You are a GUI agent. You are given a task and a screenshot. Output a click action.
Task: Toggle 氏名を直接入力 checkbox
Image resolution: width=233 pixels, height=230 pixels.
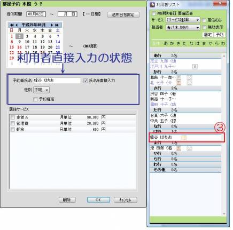86,81
